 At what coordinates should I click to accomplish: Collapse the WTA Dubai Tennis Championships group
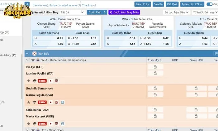click(x=27, y=60)
